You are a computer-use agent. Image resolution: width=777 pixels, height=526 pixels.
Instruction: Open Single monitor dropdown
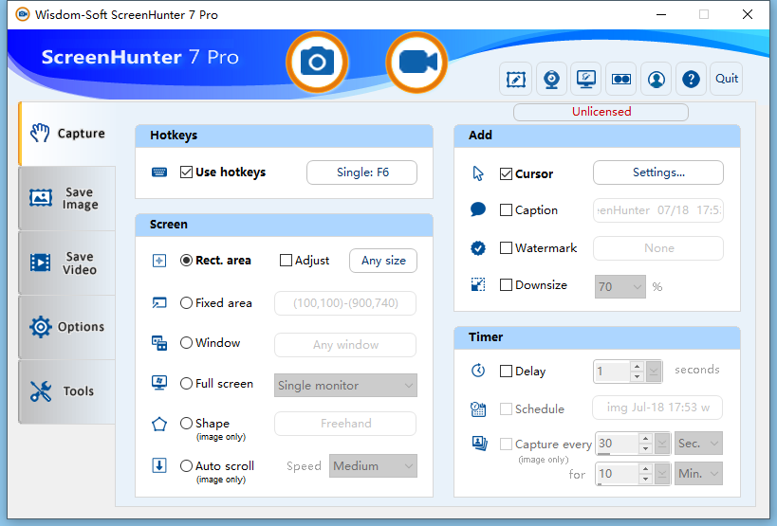click(345, 385)
